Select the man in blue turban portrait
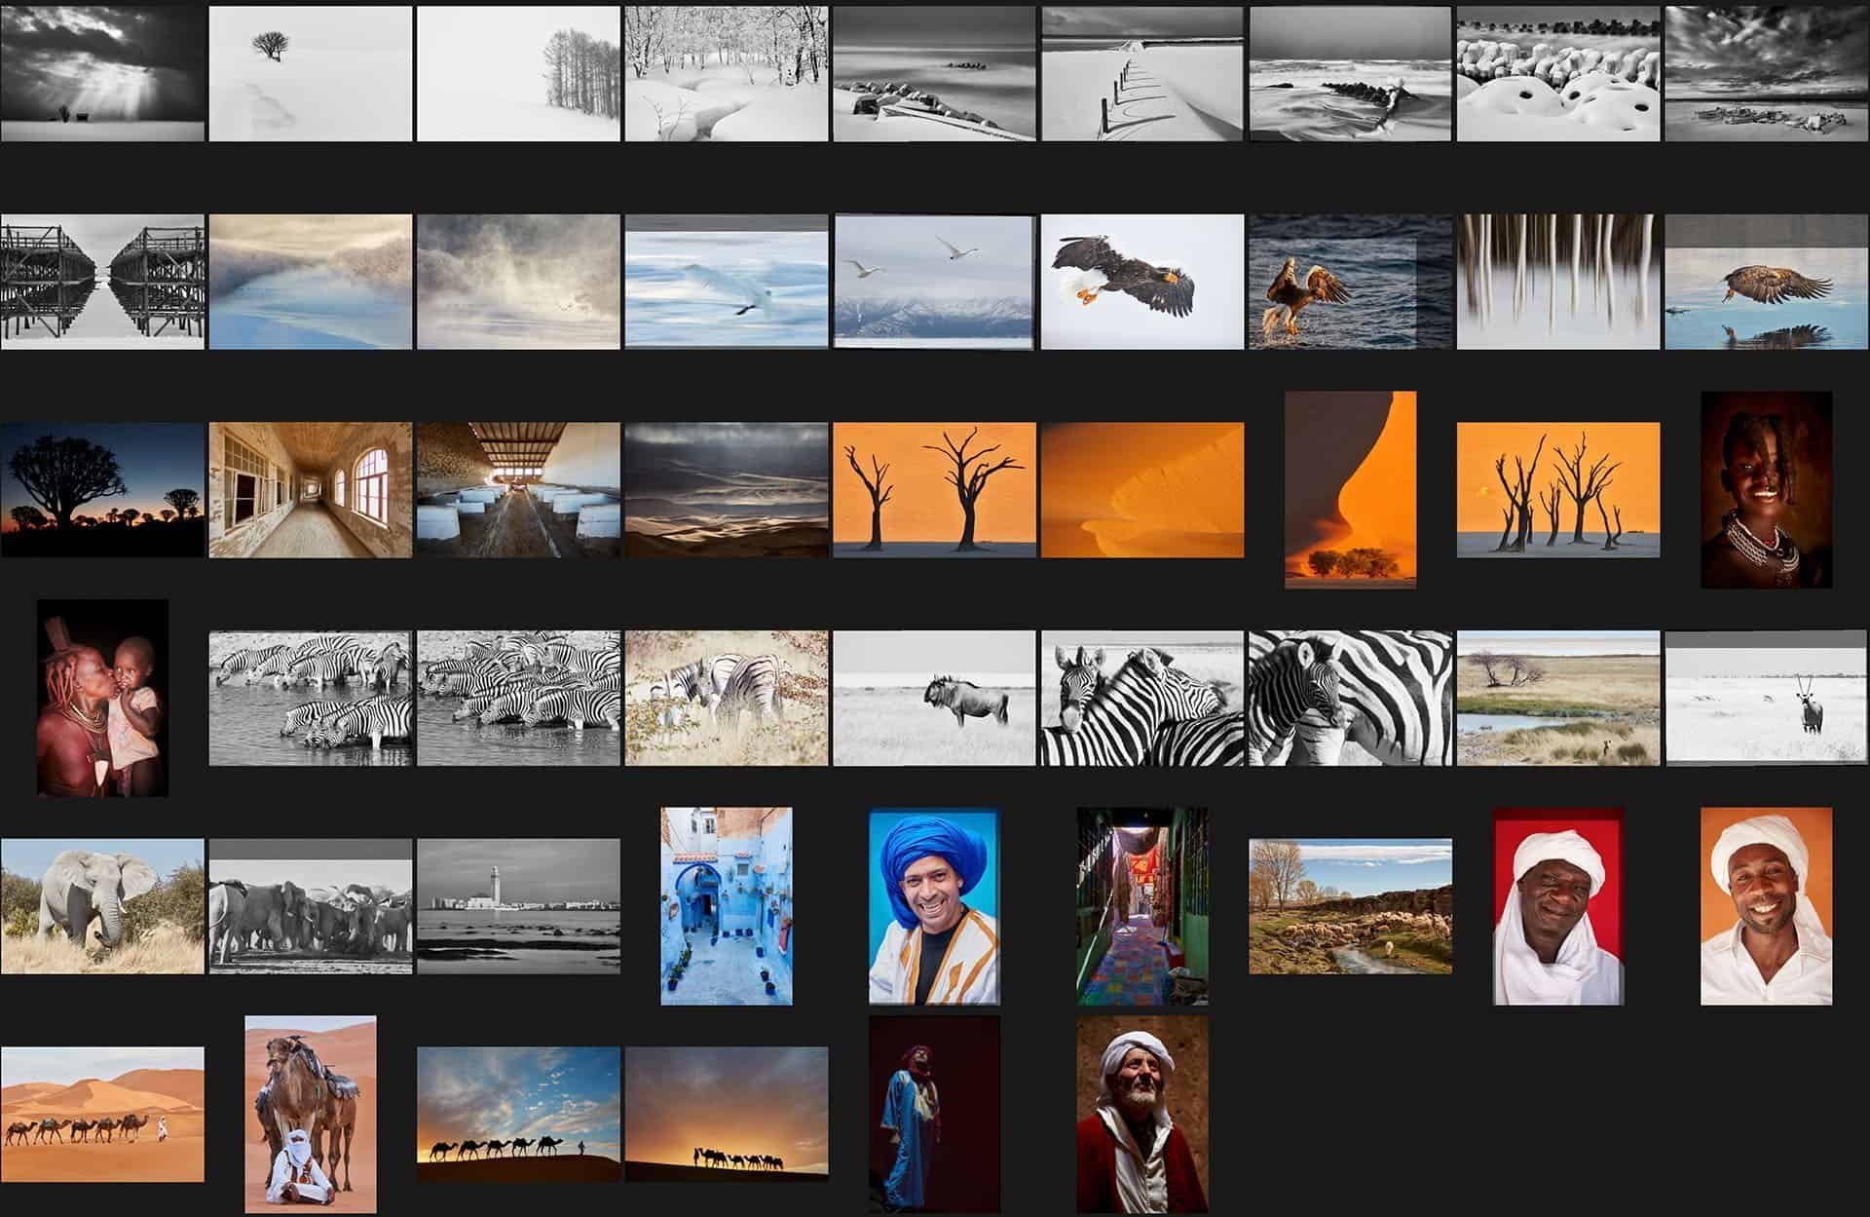1870x1217 pixels. click(934, 906)
